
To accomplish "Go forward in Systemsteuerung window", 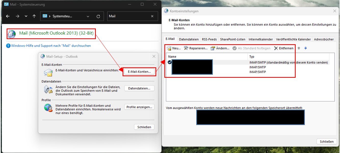I will 17,16.
